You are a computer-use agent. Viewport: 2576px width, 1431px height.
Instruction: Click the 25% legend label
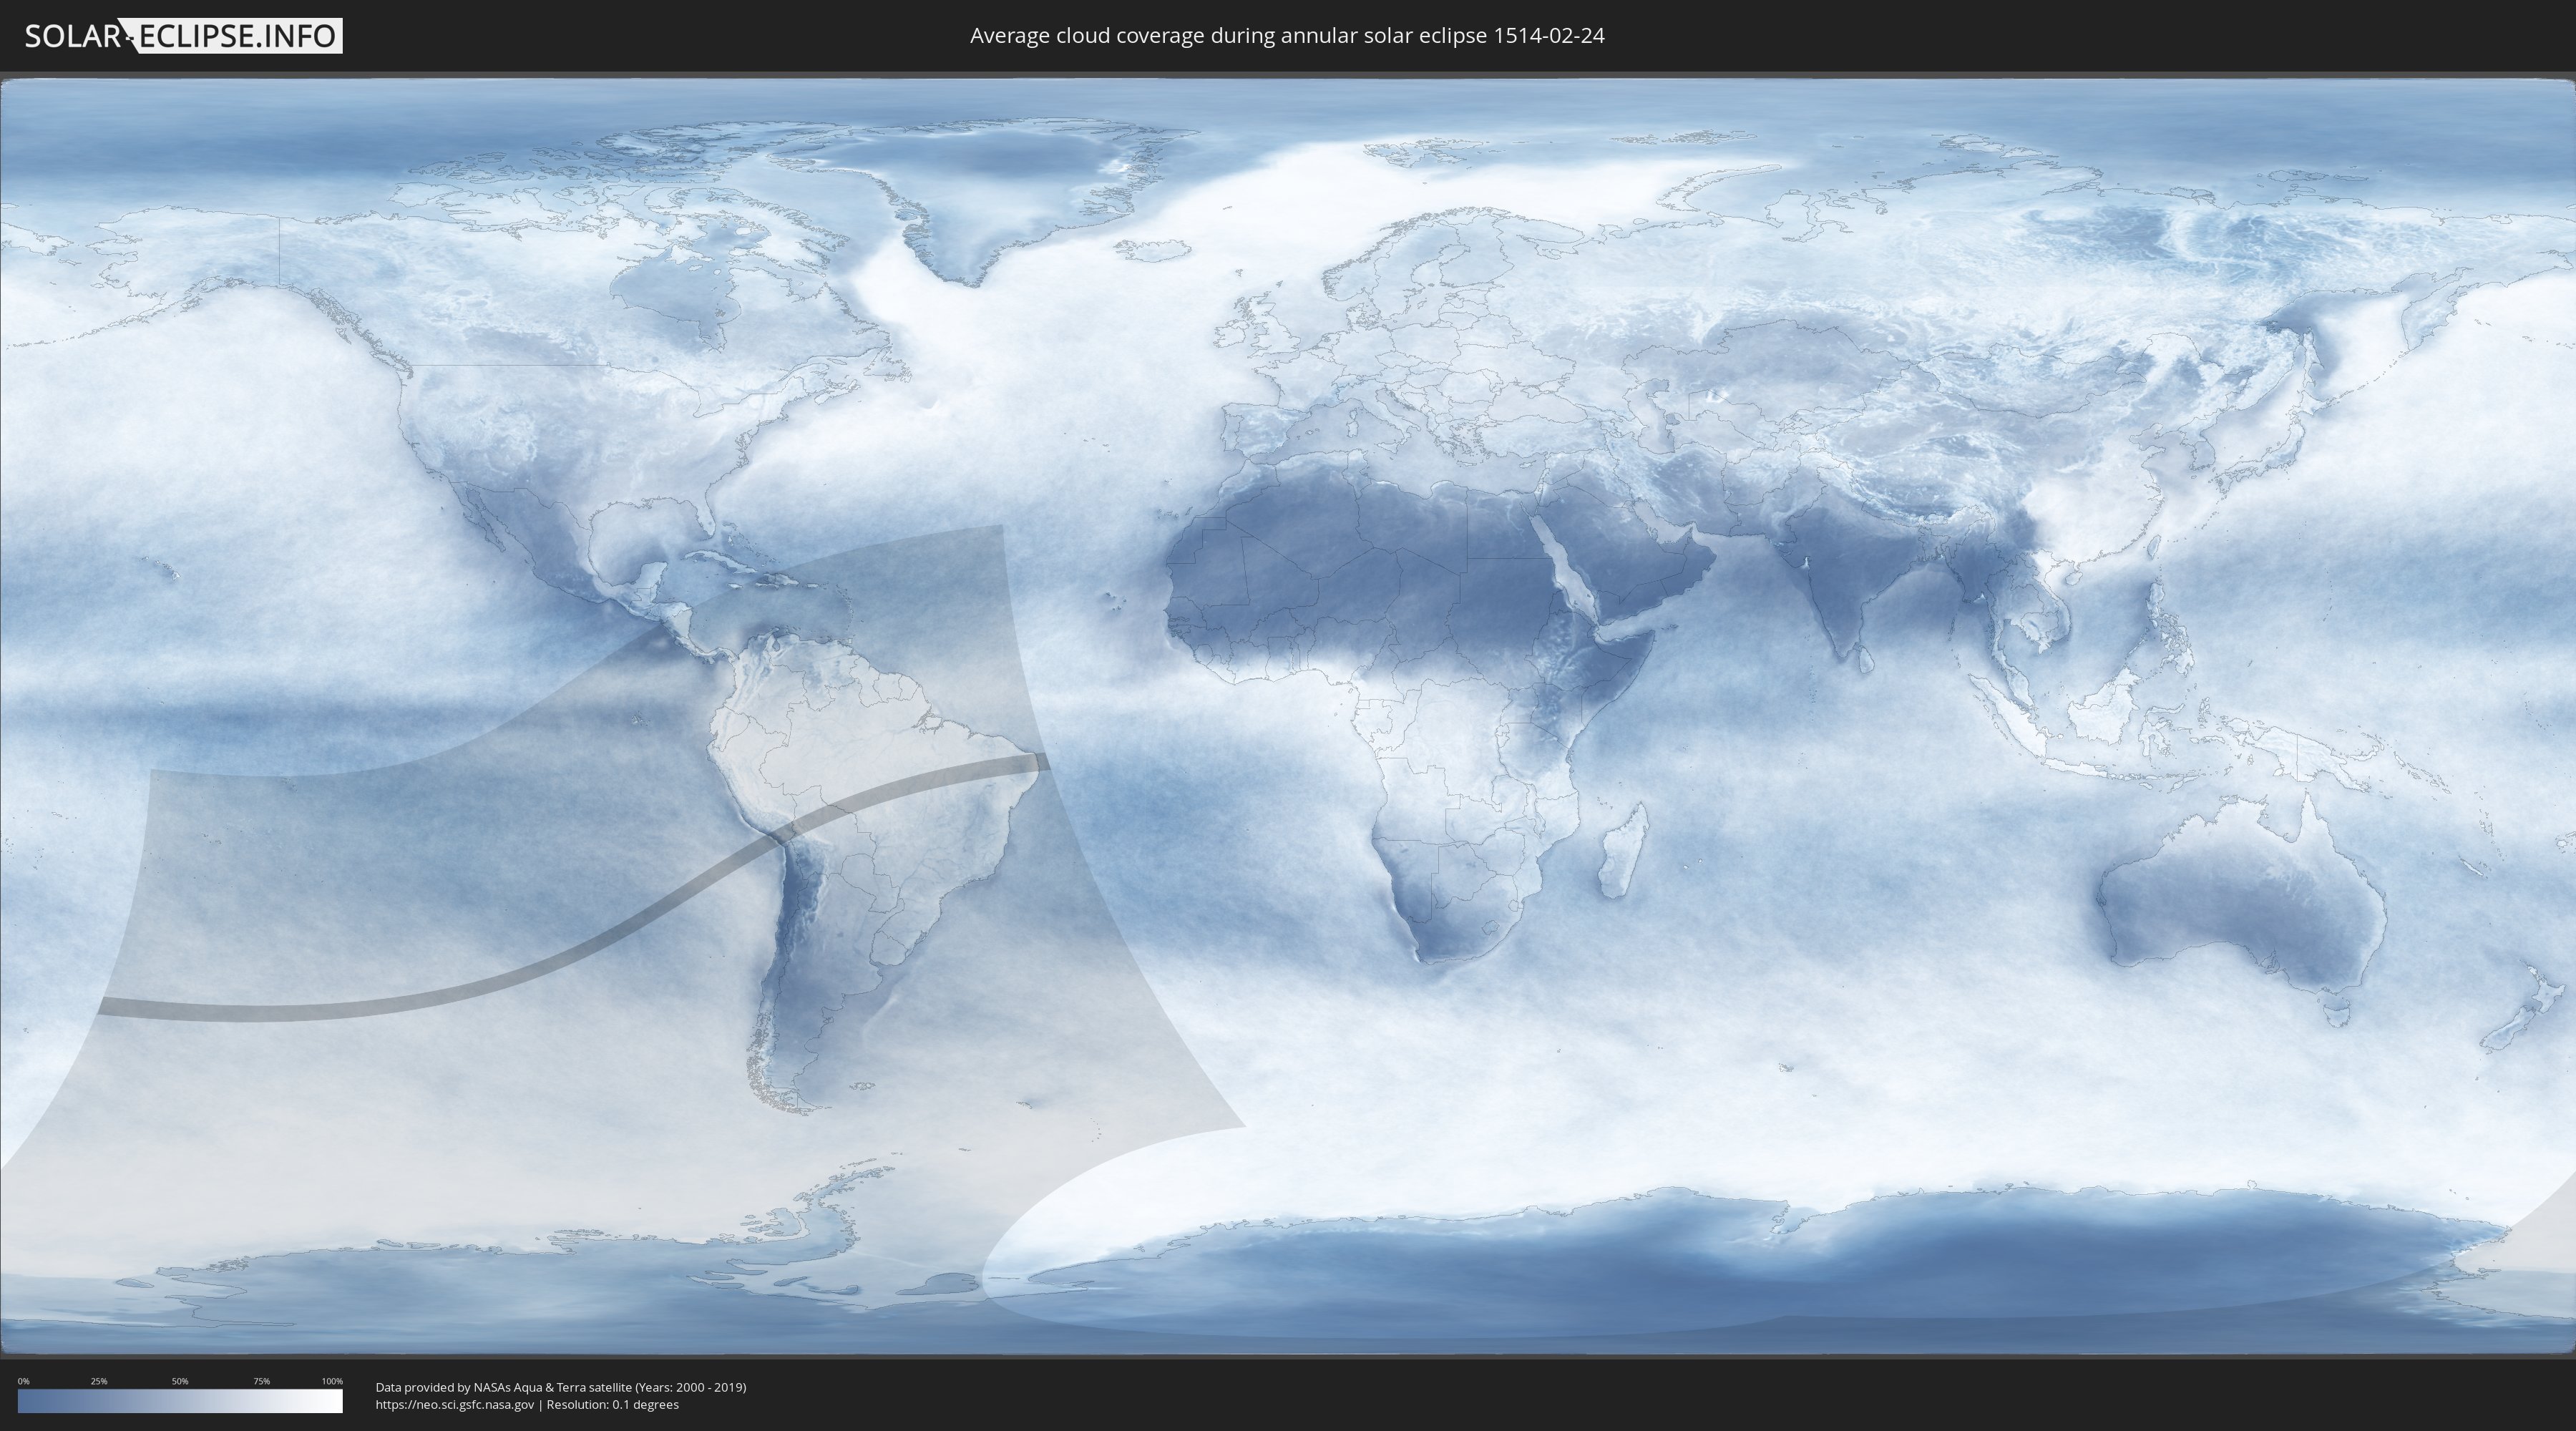click(x=99, y=1381)
